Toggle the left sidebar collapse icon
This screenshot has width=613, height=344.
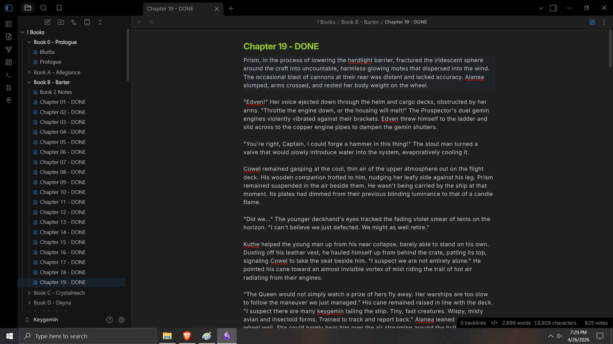point(9,8)
